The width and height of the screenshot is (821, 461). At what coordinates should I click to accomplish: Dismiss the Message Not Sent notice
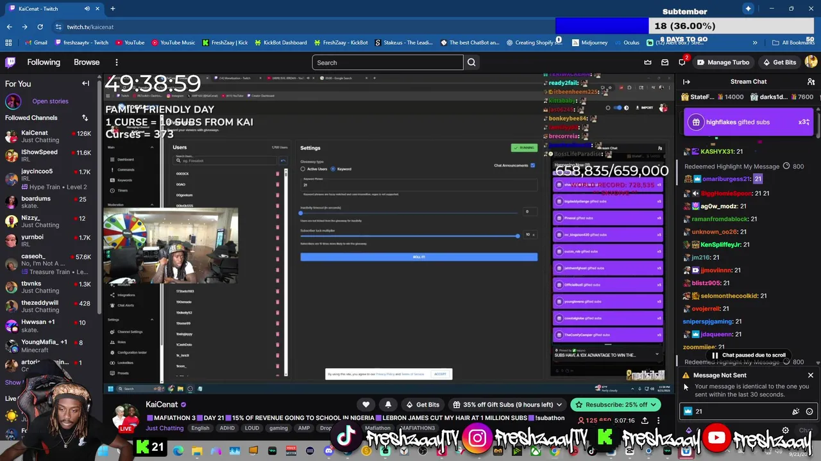[811, 375]
